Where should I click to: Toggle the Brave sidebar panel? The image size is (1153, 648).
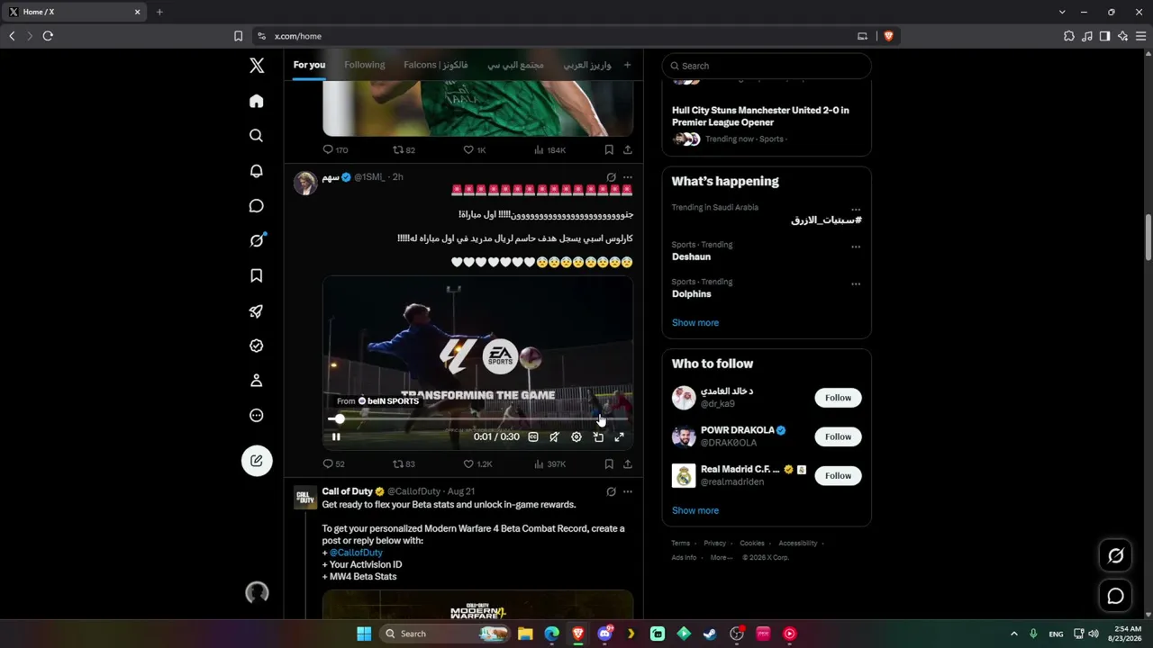point(1104,36)
